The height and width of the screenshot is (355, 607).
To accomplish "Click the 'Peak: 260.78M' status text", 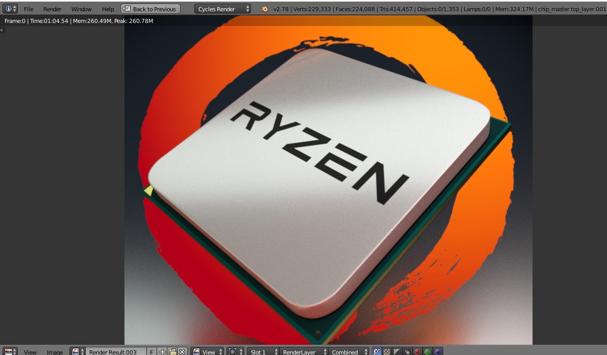I will tap(134, 21).
